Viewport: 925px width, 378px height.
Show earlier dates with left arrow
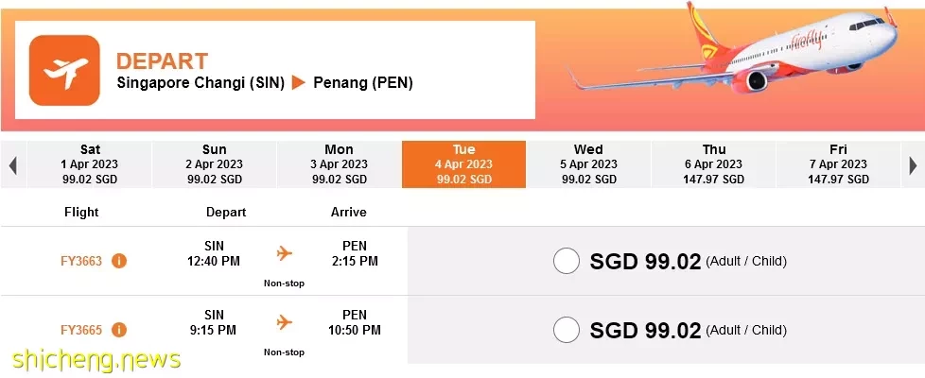point(13,165)
